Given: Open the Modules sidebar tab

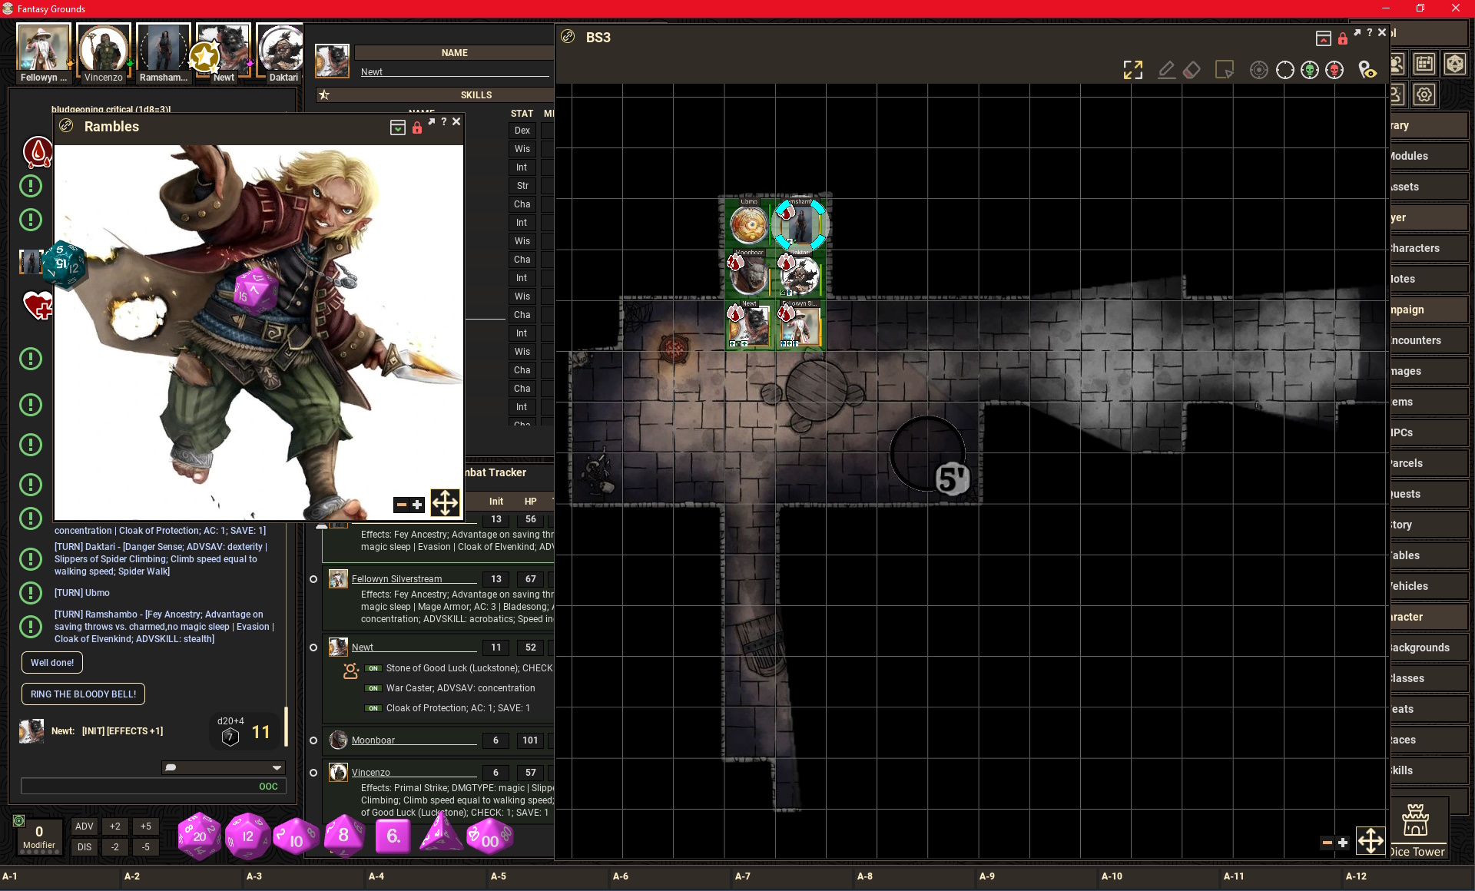Looking at the screenshot, I should click(1429, 156).
